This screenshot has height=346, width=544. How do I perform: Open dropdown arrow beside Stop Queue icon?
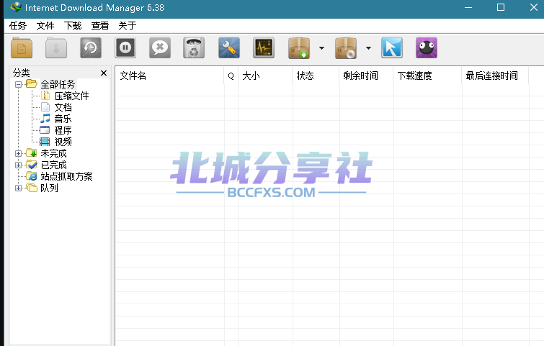[x=368, y=48]
